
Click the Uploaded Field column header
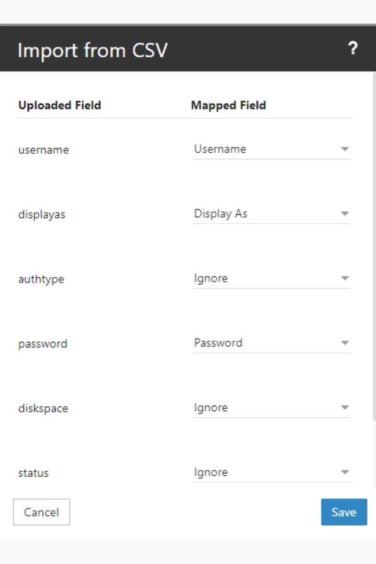[60, 105]
